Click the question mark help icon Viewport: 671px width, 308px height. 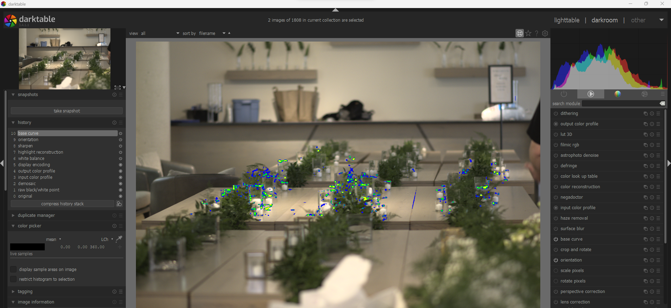tap(537, 33)
